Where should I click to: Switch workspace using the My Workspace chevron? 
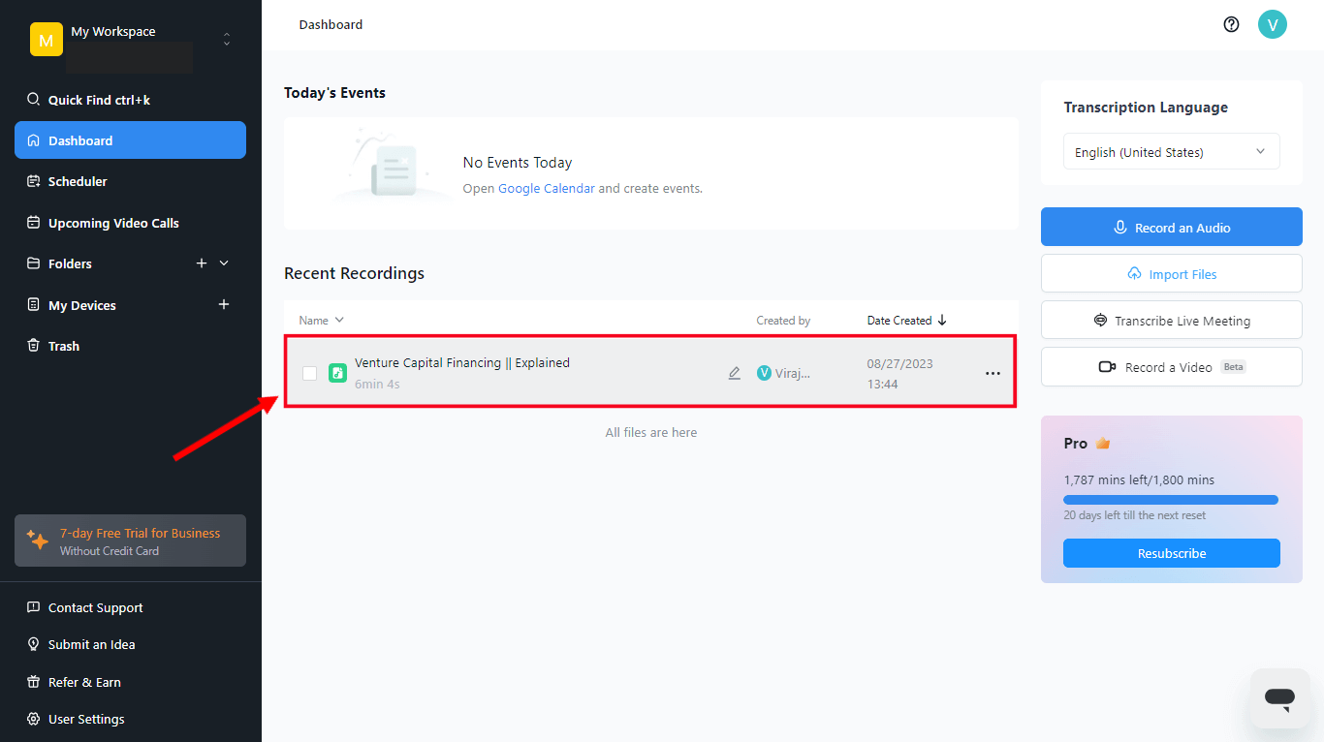point(226,40)
